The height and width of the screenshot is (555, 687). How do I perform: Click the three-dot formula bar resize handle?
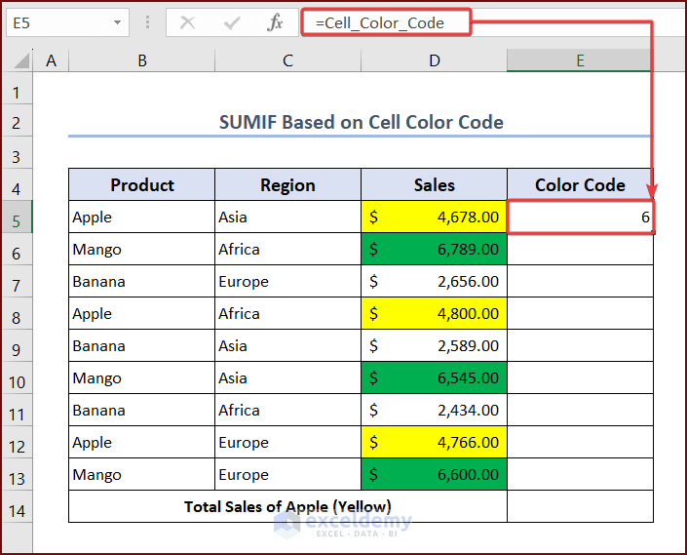[149, 22]
